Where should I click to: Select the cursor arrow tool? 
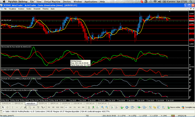click(x=3, y=107)
